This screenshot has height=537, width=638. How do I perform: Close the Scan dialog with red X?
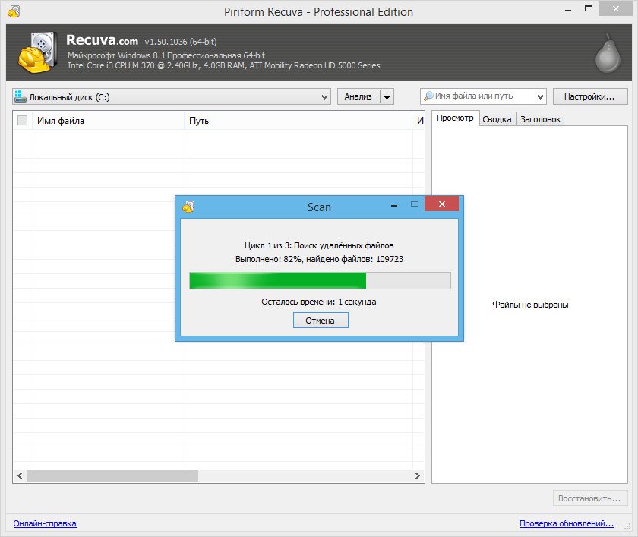(441, 204)
